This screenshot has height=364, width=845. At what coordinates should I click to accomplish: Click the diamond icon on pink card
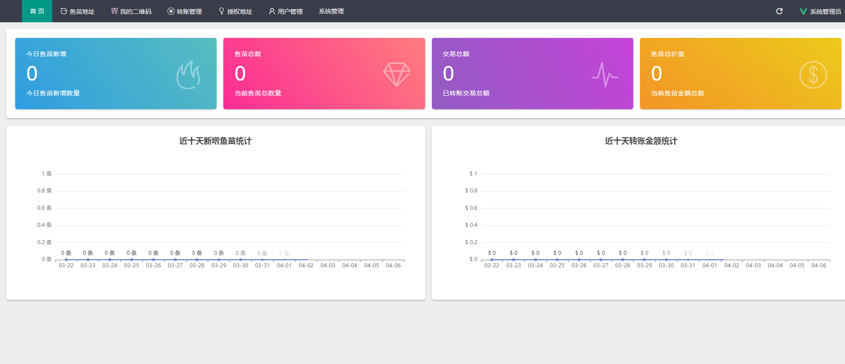coord(397,74)
